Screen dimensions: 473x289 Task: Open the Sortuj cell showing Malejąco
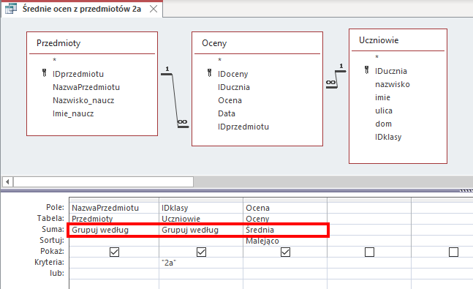(285, 241)
